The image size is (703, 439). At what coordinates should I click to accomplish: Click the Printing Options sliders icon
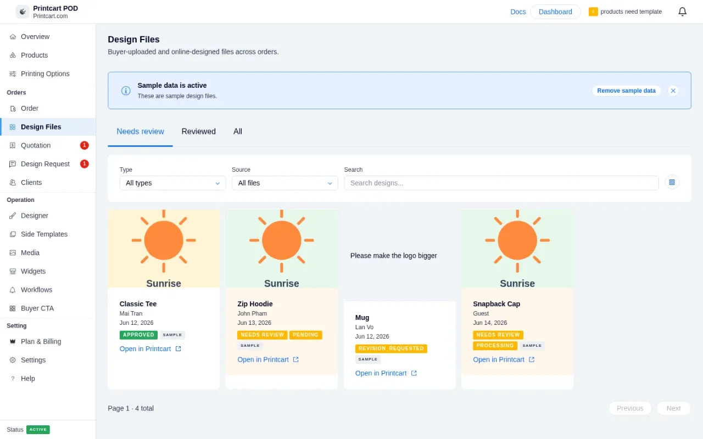[x=13, y=74]
